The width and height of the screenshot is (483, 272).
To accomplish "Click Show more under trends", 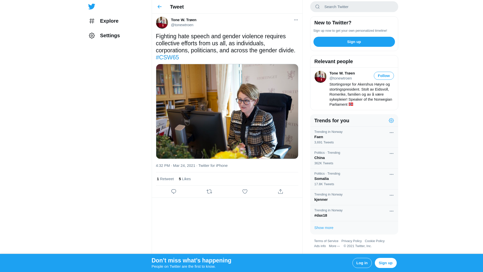I will [324, 228].
